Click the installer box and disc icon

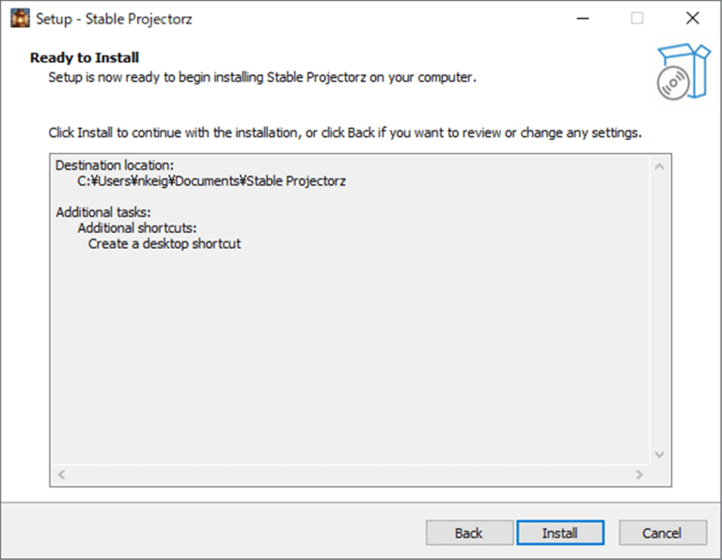(683, 70)
